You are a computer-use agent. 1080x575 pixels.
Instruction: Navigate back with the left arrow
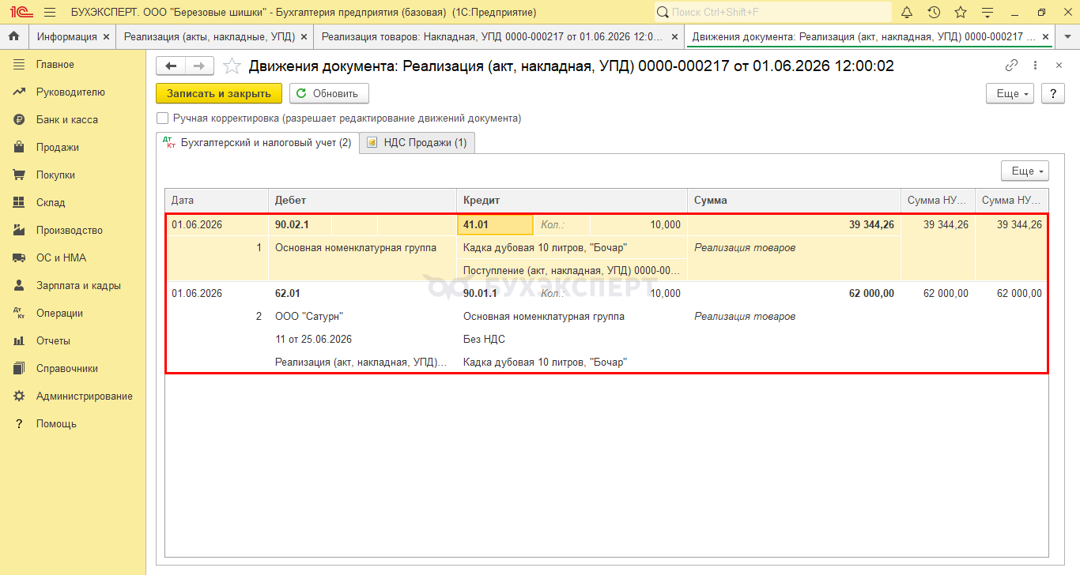(170, 66)
